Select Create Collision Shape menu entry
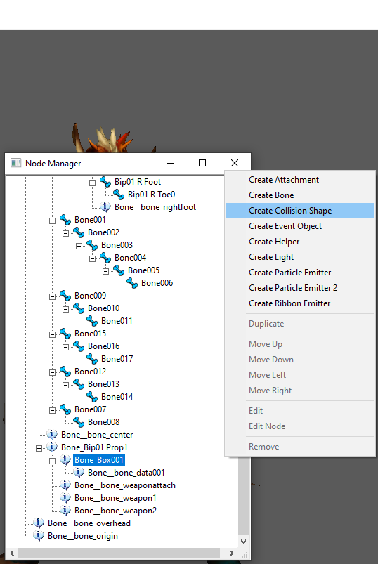The width and height of the screenshot is (378, 564). tap(300, 211)
